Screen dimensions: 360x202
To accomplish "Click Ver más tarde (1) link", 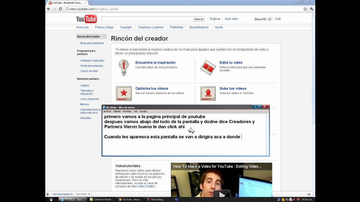I will pos(62,194).
